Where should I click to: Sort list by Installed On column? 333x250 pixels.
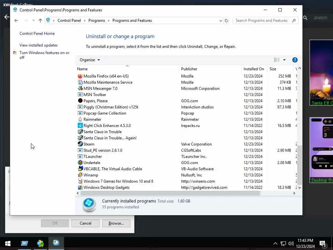(254, 69)
